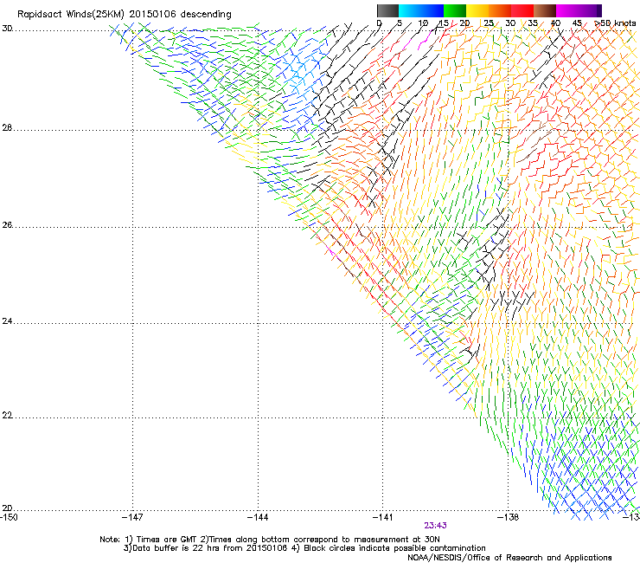Click the longitude label '-144'

(258, 517)
